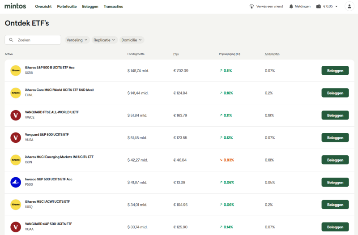Click Vanguard S&P 500 UCITS ETF VUSA name
Viewport: 358px width, 235px height.
coord(47,135)
